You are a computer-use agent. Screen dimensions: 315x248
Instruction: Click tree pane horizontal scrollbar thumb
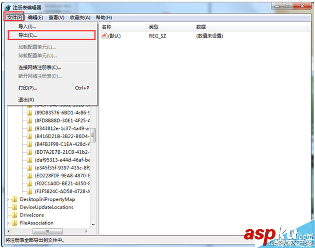point(48,231)
